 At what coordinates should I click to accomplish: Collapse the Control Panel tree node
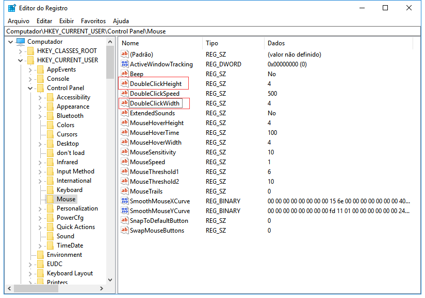30,88
